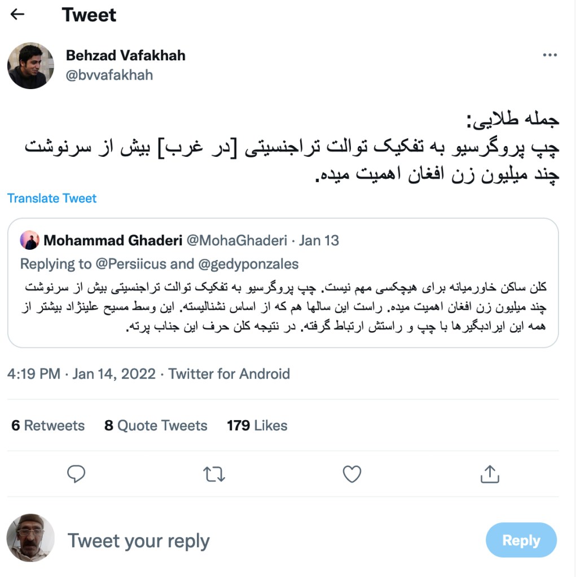
Task: Click the retweet icon
Action: 213,474
